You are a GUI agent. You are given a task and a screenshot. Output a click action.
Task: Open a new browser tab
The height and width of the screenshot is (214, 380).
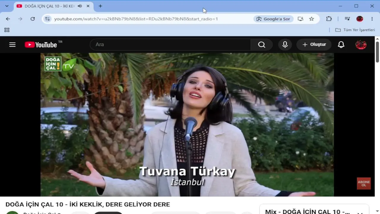[x=100, y=6]
